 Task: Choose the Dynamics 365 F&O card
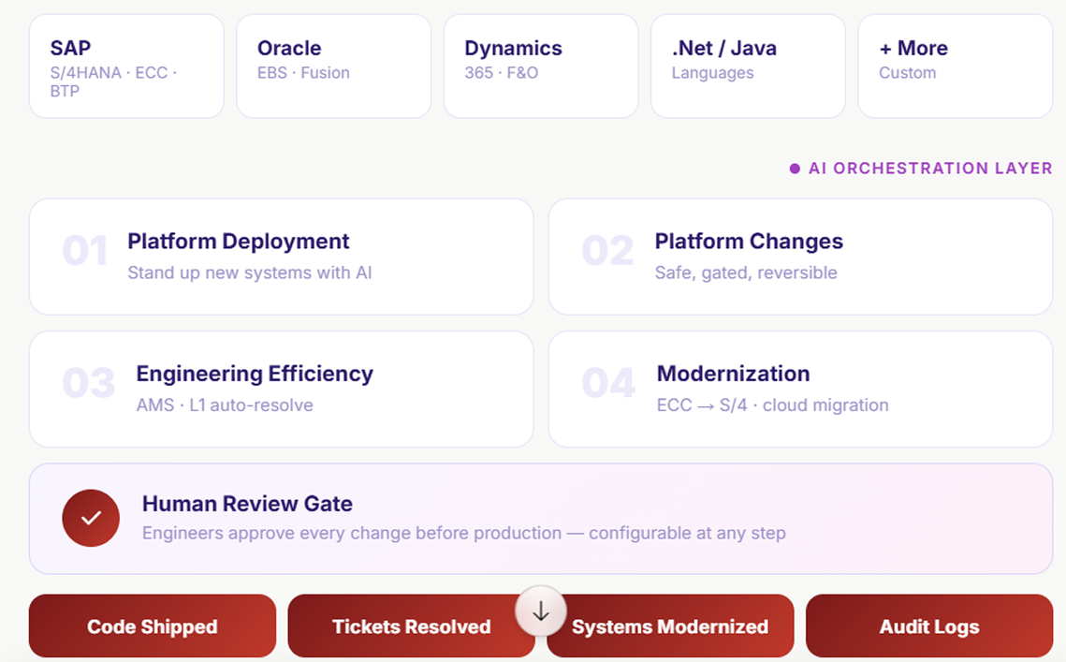pyautogui.click(x=541, y=66)
